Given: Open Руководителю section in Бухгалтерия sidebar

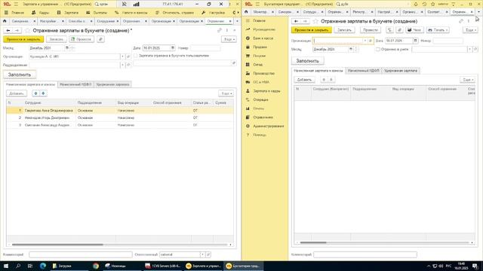Looking at the screenshot, I should click(x=263, y=29).
